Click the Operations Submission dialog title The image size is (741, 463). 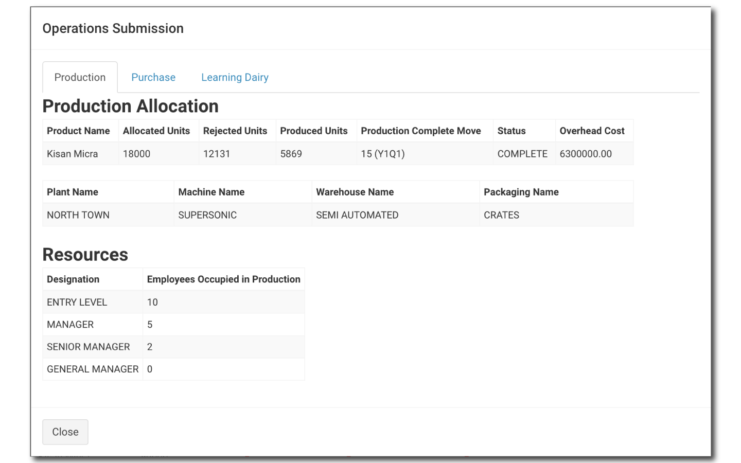click(x=113, y=28)
